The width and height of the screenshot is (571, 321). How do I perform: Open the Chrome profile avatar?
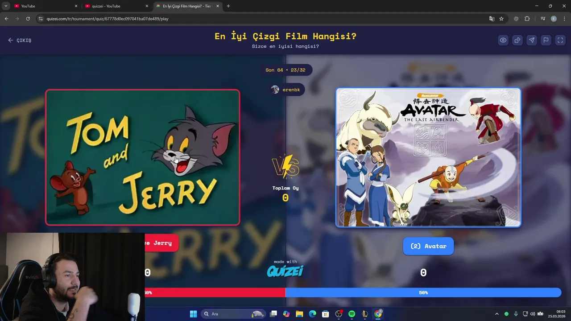[554, 19]
